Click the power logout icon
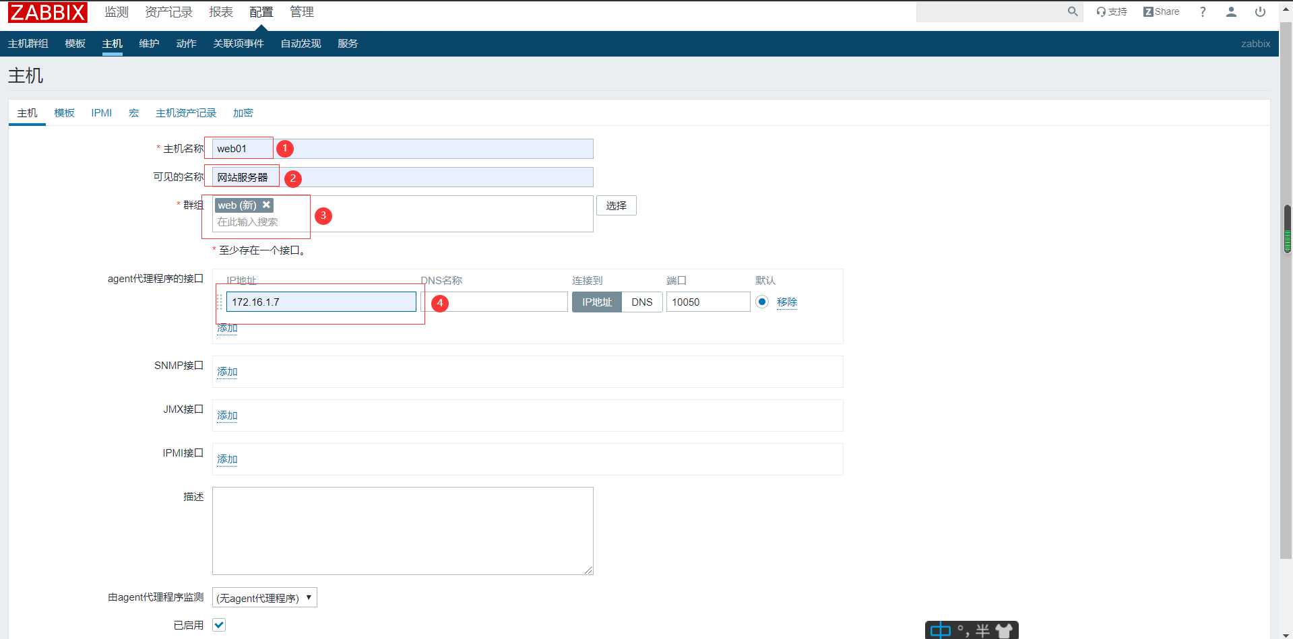The image size is (1293, 639). [x=1260, y=11]
